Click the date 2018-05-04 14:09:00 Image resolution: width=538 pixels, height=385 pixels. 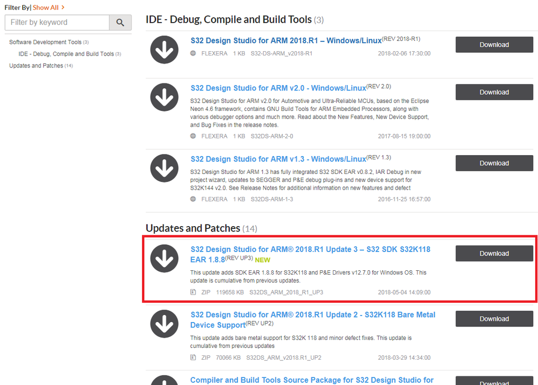pos(404,292)
